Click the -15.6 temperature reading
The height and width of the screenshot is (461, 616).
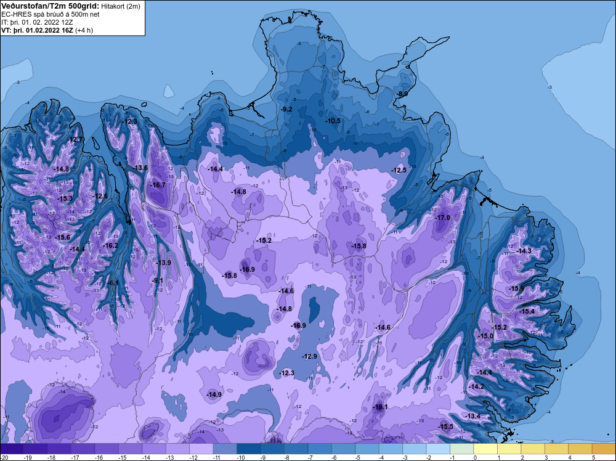click(x=62, y=237)
